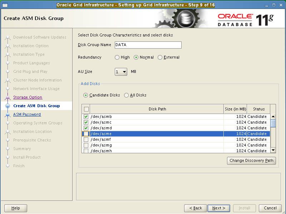The image size is (286, 214).
Task: Check the /dev/asmg disk
Action: pyautogui.click(x=87, y=145)
